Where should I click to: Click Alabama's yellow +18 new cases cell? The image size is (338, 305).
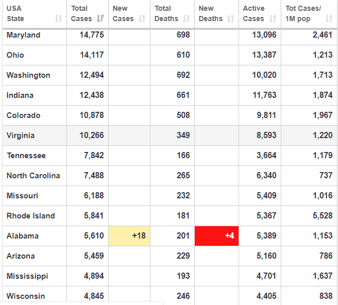[x=129, y=236]
